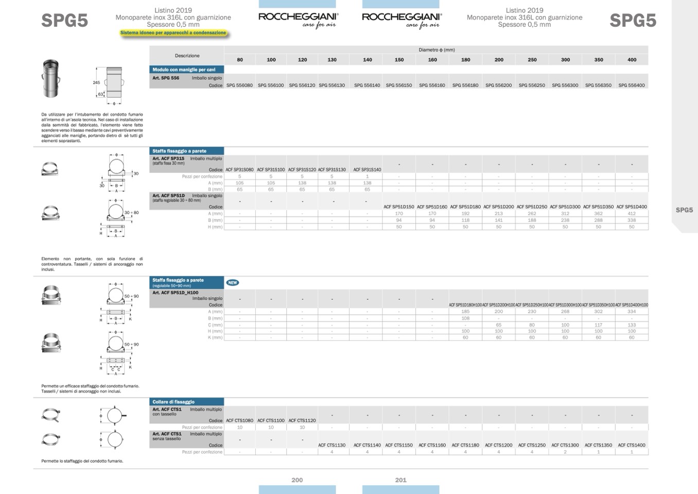Click the handled module product photo
The image size is (698, 494).
click(x=50, y=79)
